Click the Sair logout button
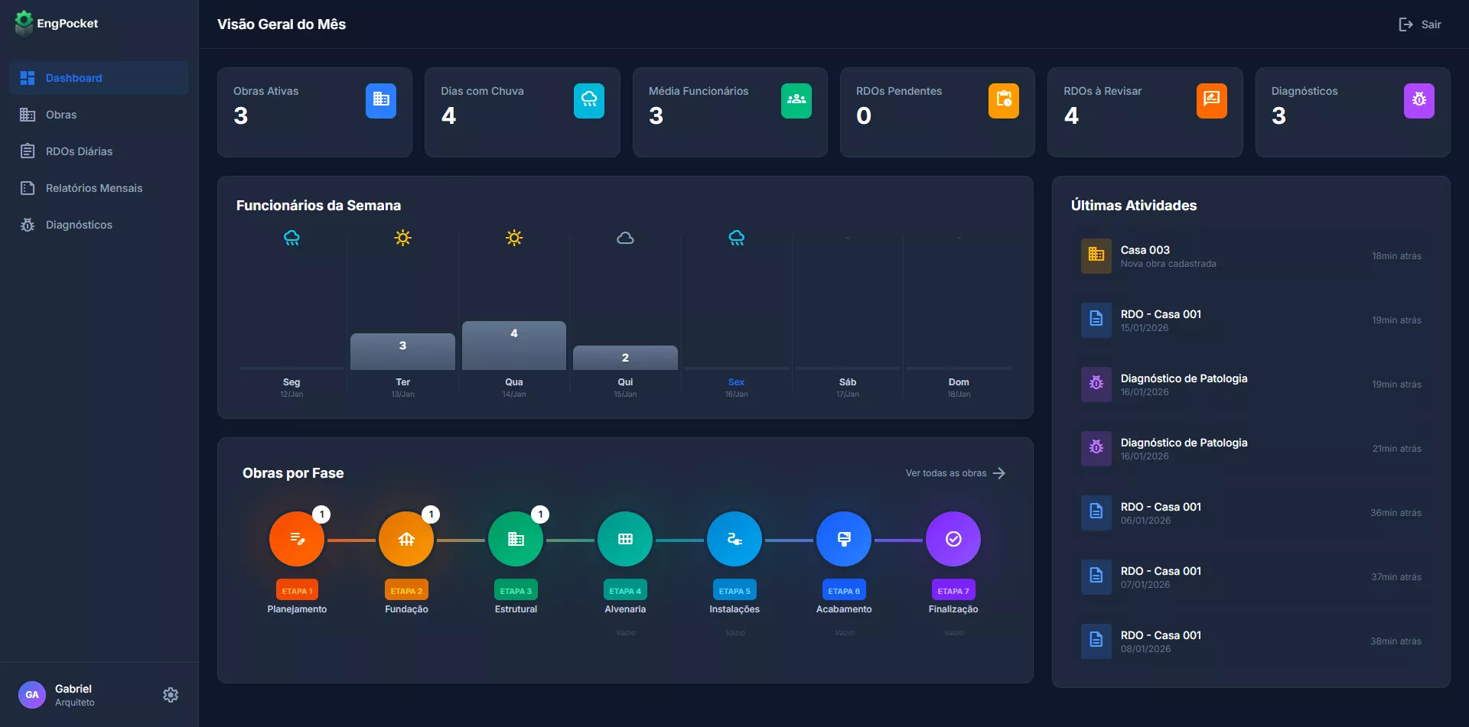This screenshot has width=1469, height=727. [x=1419, y=24]
